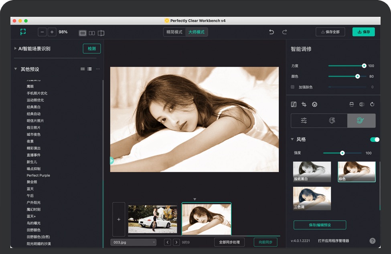Screen dimensions: 391x254
Task: Open the help question mark icon
Action: [372, 241]
